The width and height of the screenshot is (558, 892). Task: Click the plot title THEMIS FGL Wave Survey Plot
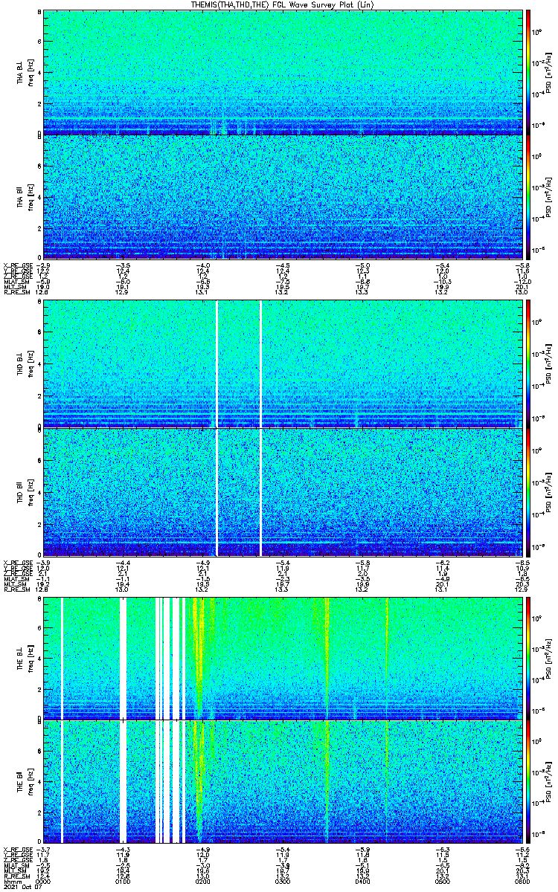(281, 4)
